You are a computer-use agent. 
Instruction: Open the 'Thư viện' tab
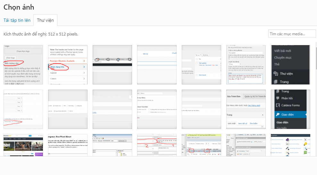click(45, 20)
